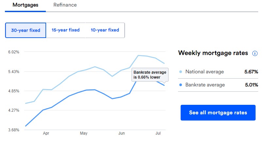Click the 6.02% y-axis label
This screenshot has height=150, width=268.
coord(14,52)
